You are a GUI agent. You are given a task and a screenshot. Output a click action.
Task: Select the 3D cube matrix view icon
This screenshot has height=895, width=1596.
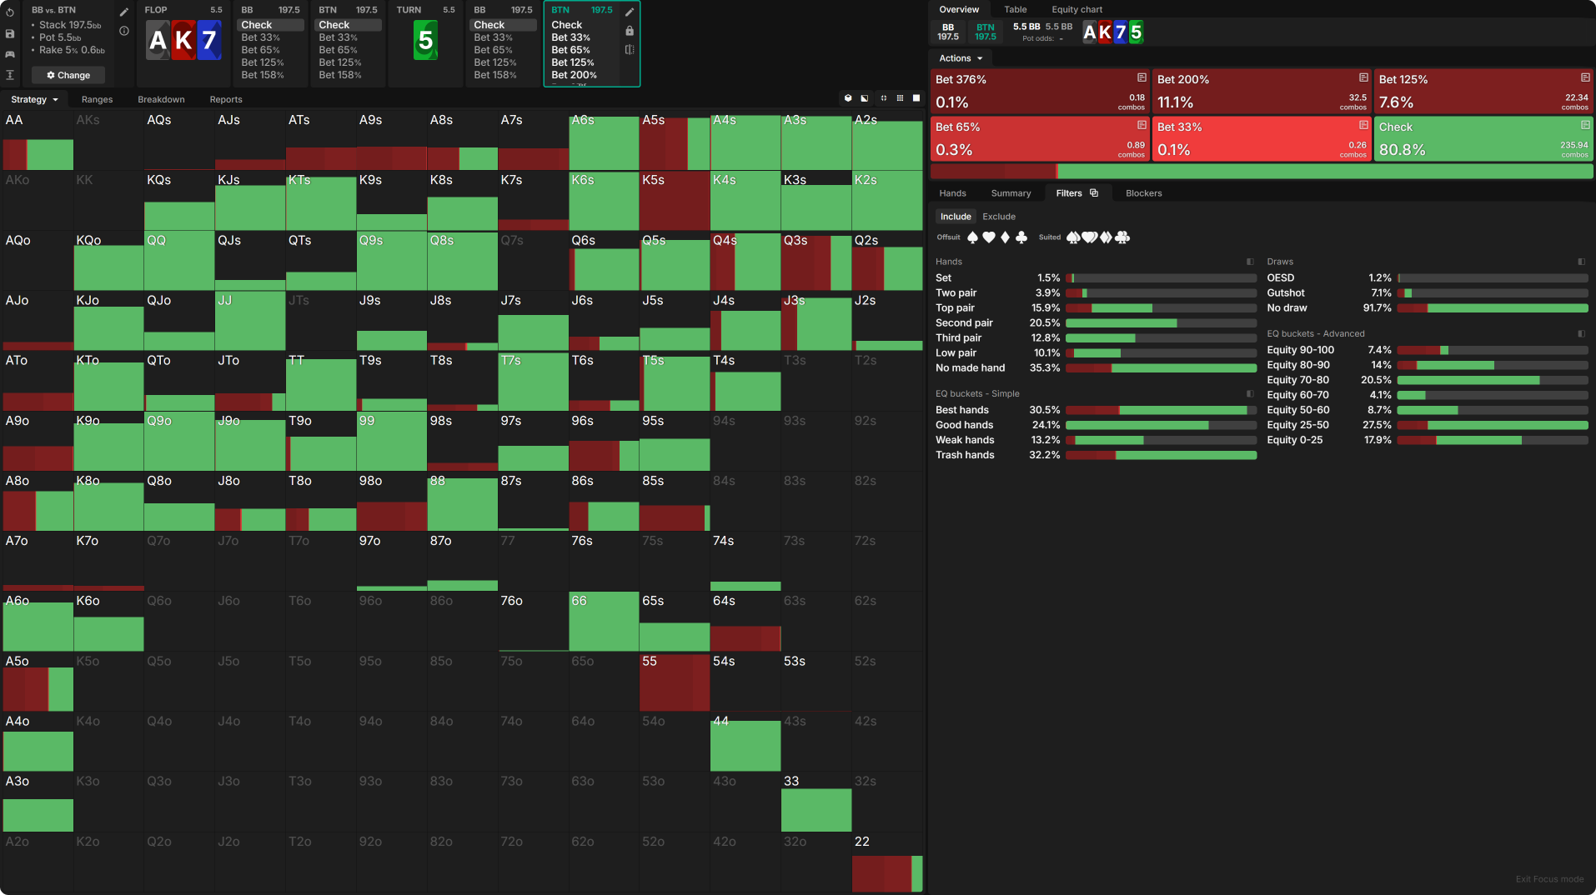pyautogui.click(x=848, y=98)
